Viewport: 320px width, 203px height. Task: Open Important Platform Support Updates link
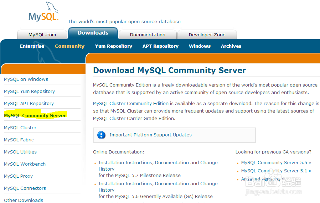click(151, 135)
